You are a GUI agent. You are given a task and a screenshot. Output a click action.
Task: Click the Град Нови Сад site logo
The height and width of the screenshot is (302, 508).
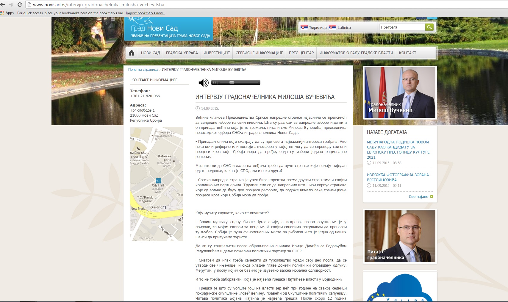coord(168,29)
